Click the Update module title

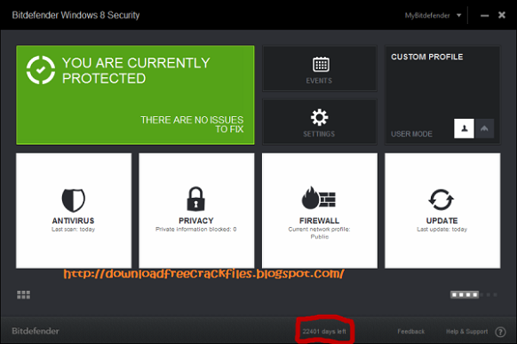(x=441, y=221)
